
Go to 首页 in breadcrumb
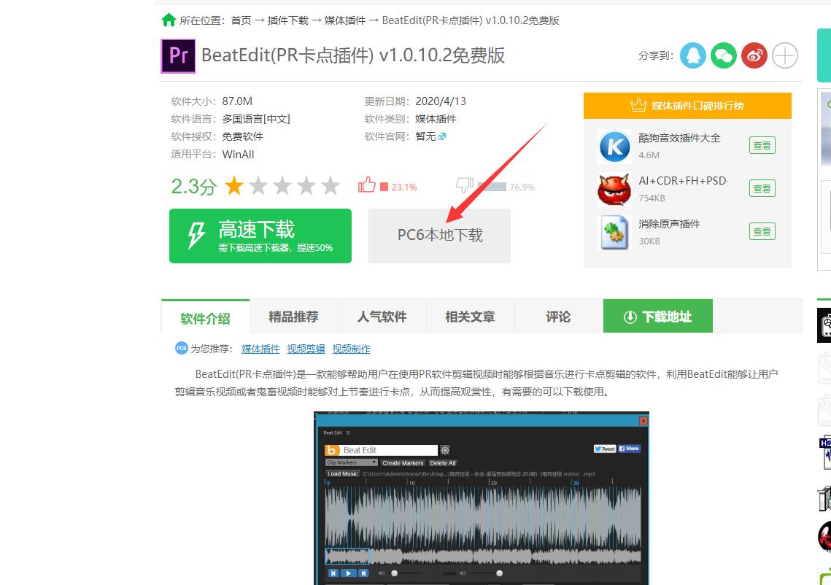click(x=241, y=20)
